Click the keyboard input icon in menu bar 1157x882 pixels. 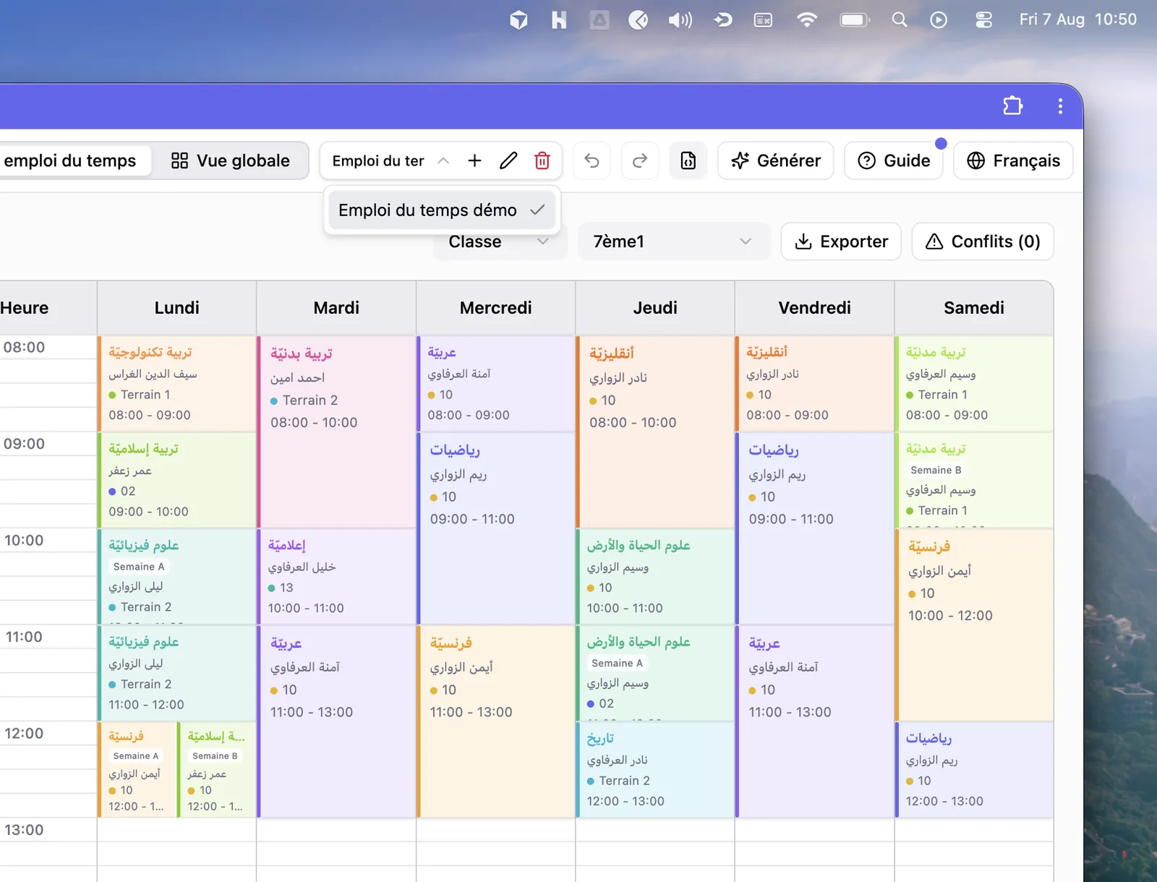[x=763, y=20]
